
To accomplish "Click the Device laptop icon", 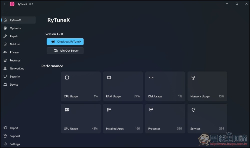I will click(x=5, y=84).
